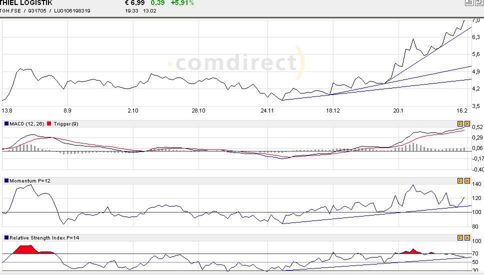
Task: Click the 19:33 timestamp
Action: coord(131,11)
